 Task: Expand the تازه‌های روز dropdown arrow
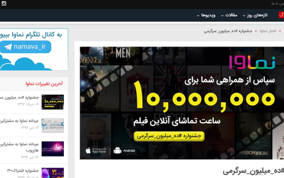point(244,16)
